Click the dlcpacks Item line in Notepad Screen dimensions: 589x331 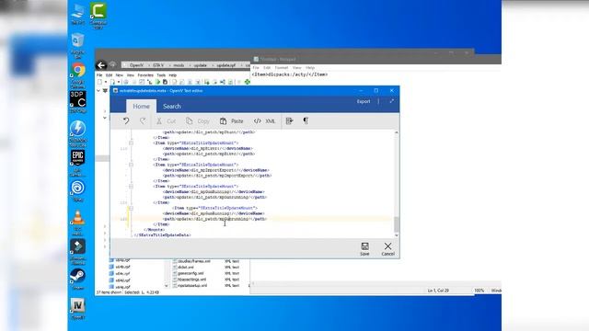290,74
